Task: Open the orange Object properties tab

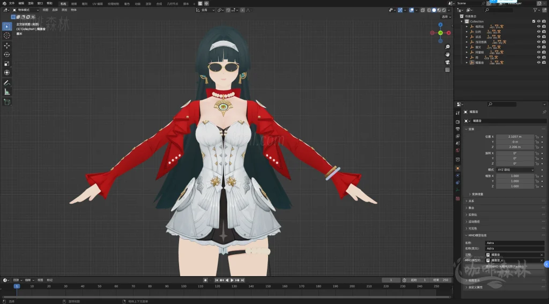Action: [458, 168]
